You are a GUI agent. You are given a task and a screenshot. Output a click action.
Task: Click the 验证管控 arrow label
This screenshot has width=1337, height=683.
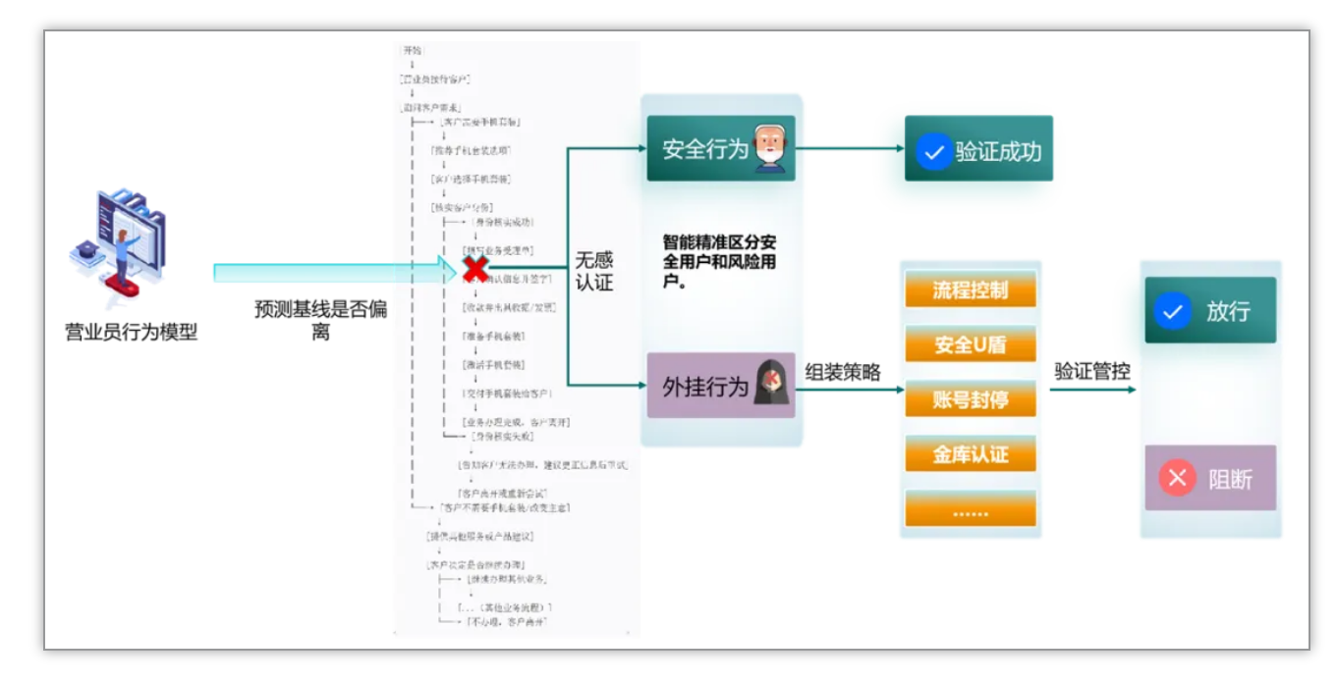pyautogui.click(x=1092, y=372)
